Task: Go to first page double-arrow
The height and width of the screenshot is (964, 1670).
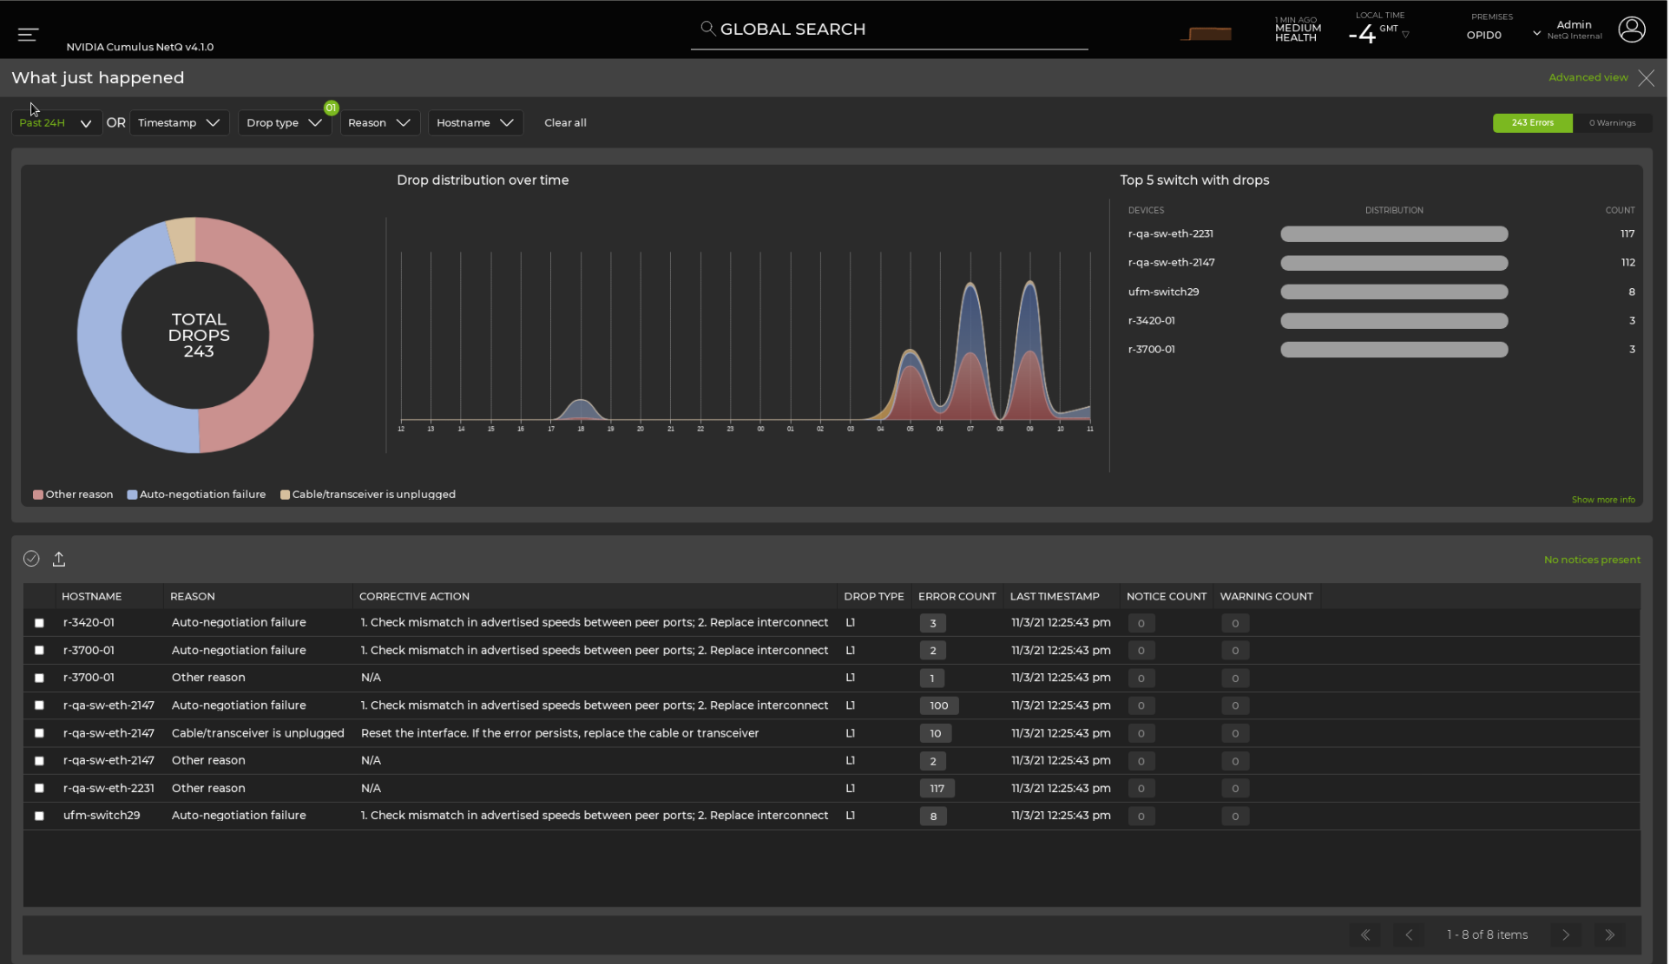Action: 1365,934
